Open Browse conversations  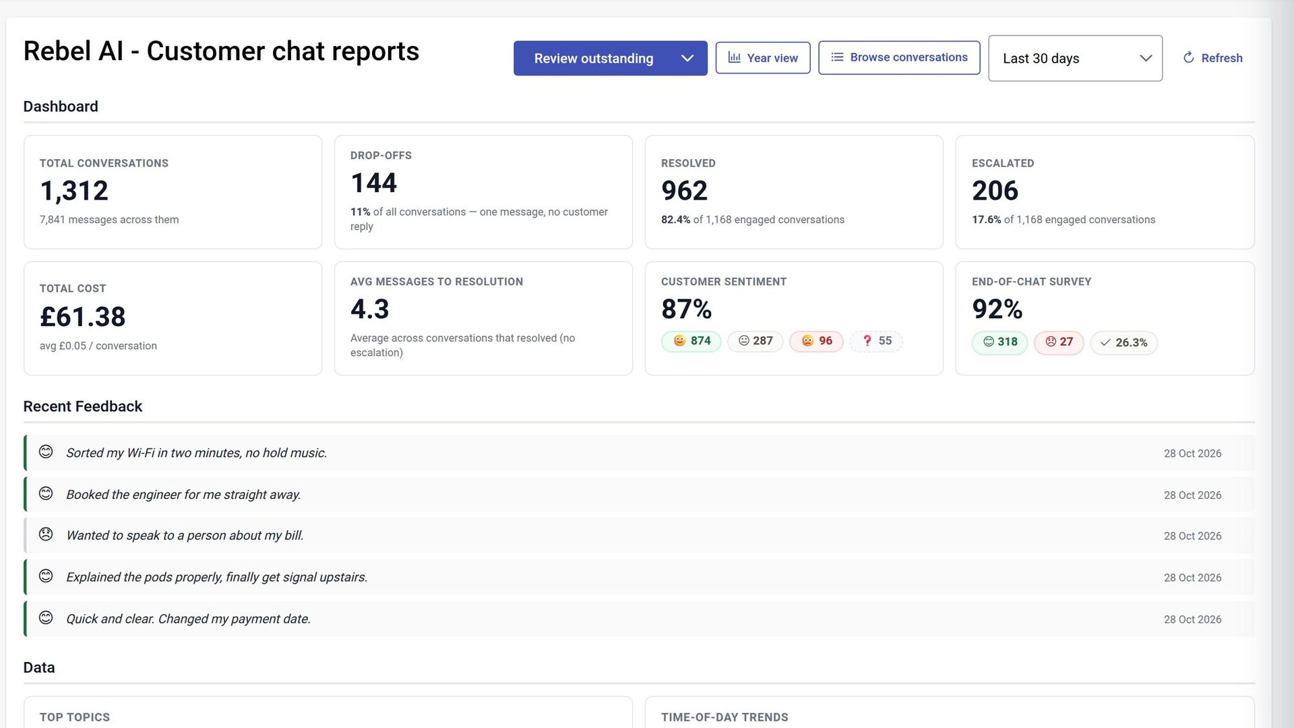[899, 58]
